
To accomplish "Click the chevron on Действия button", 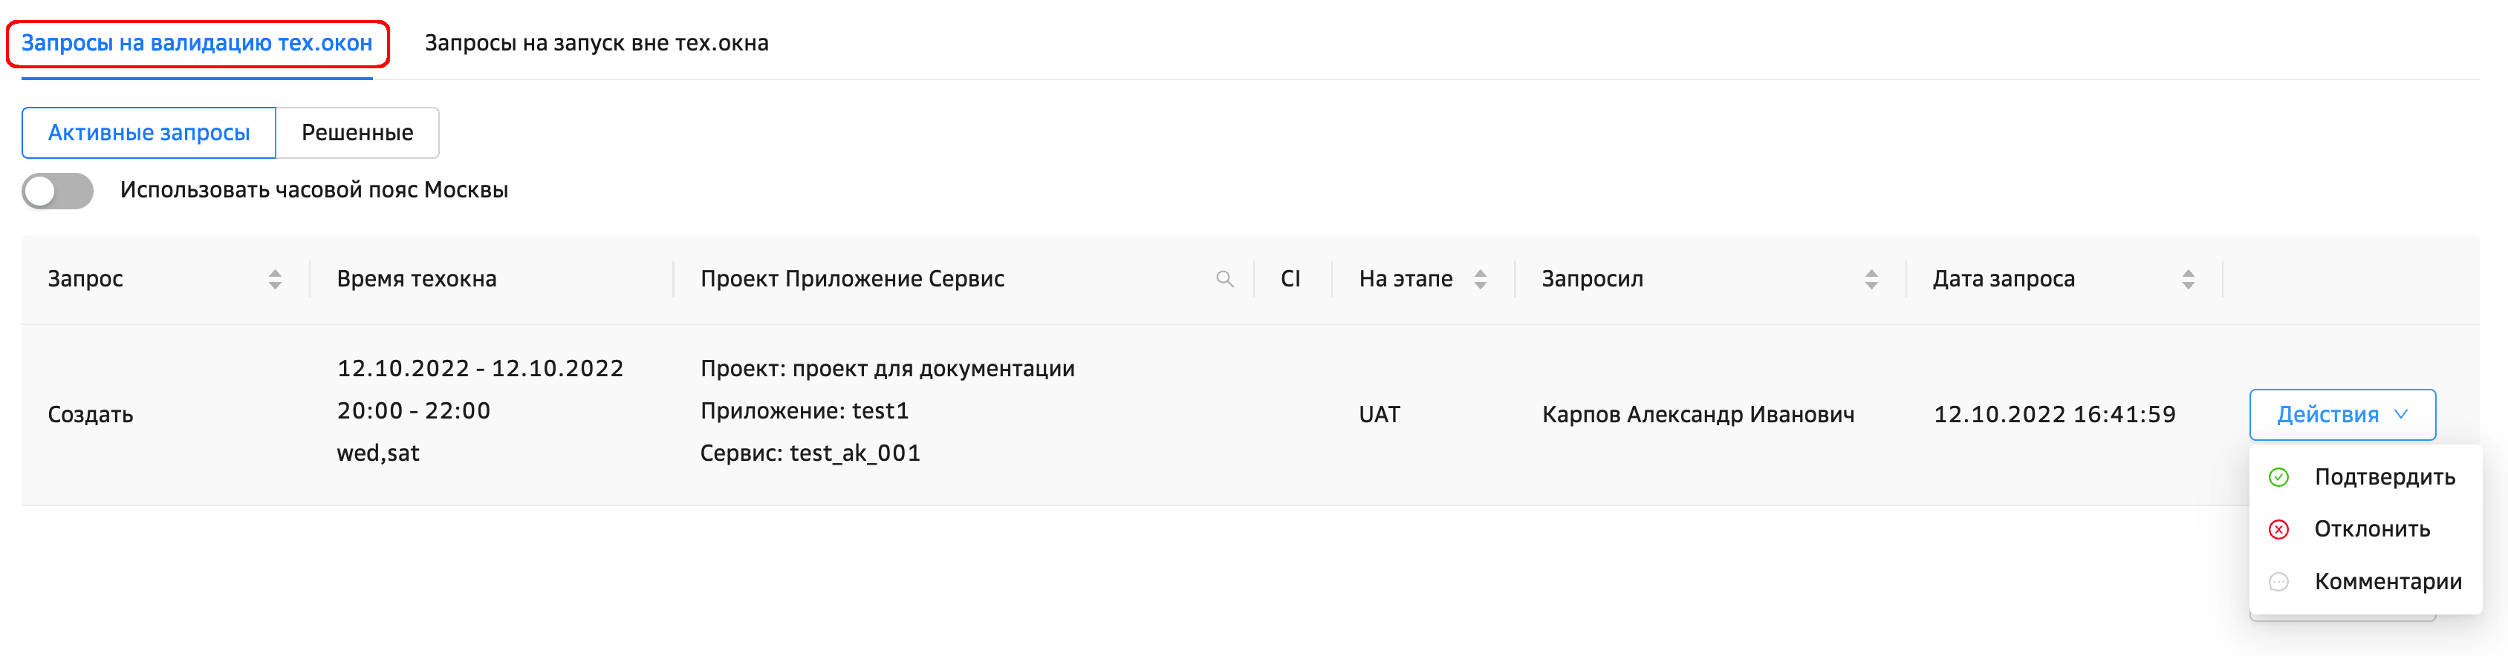I will pyautogui.click(x=2401, y=415).
